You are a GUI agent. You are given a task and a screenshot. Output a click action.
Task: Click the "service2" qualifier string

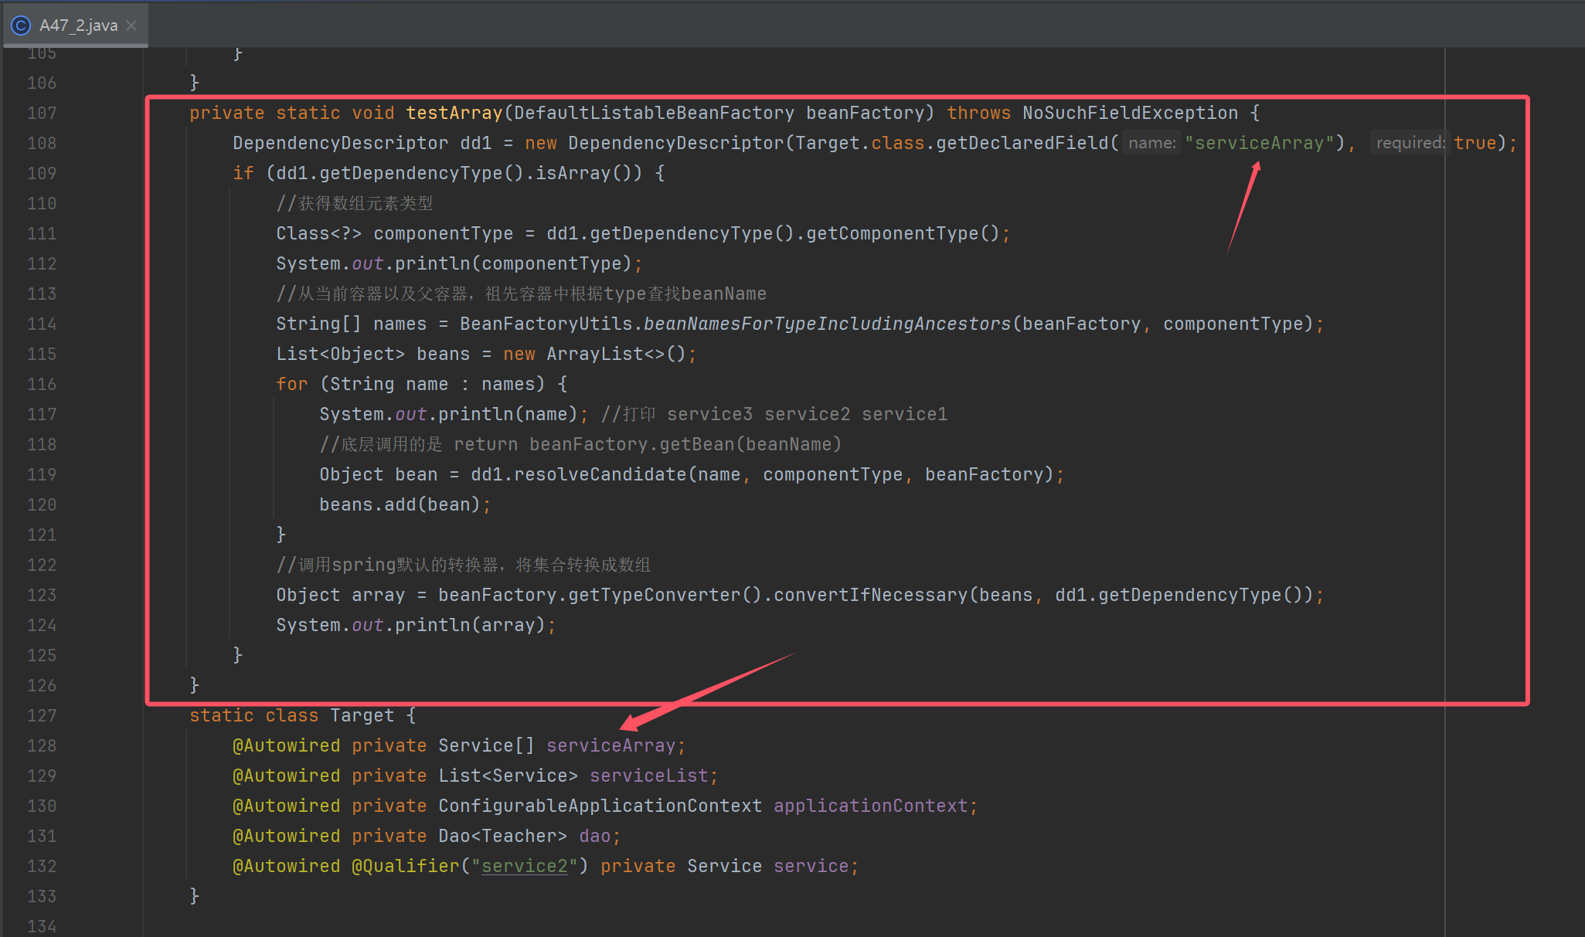(525, 866)
